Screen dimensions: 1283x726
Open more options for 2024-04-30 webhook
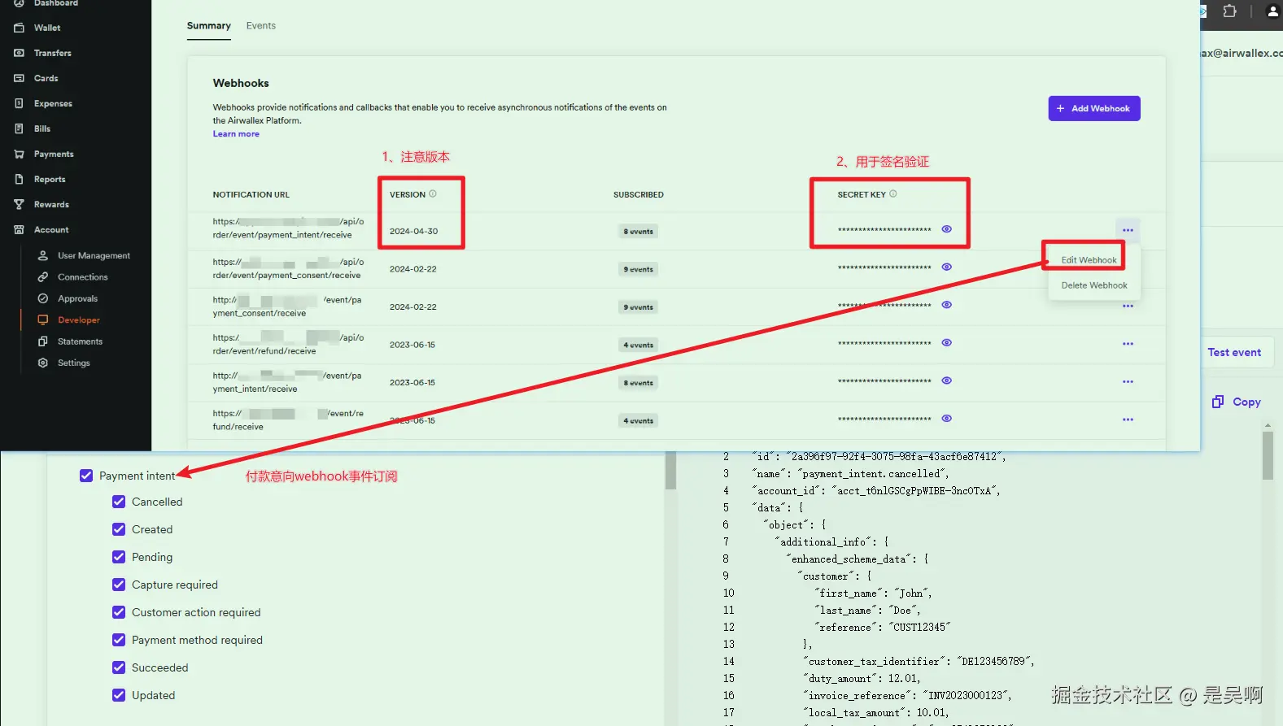coord(1128,230)
